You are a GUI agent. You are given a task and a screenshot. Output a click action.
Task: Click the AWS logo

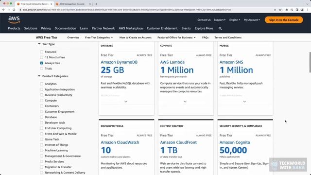14,19
